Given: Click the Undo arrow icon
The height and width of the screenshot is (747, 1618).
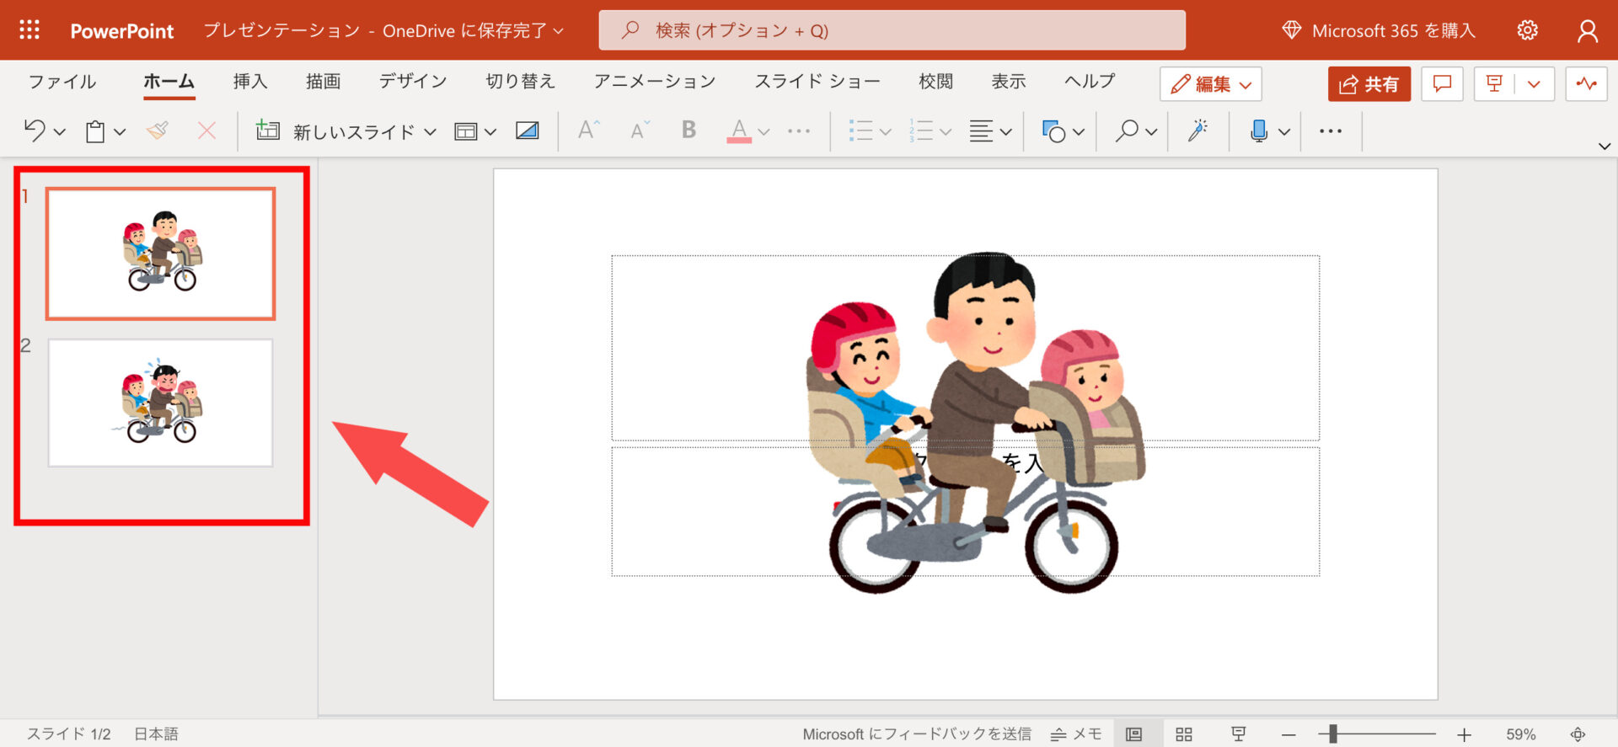Looking at the screenshot, I should click(x=35, y=131).
